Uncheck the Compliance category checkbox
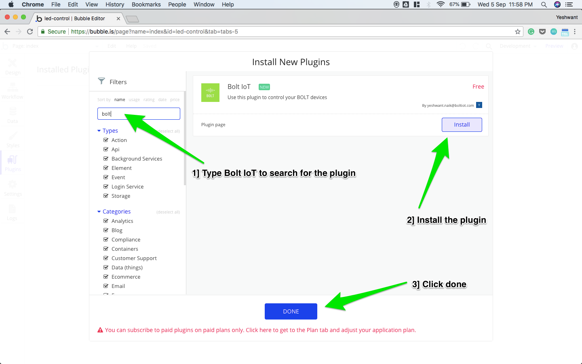This screenshot has height=364, width=582. pos(106,239)
